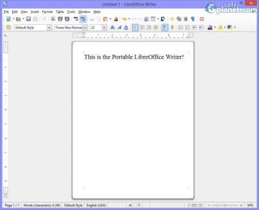Viewport: 259px width, 210px height.
Task: Open the File menu
Action: [x=6, y=12]
